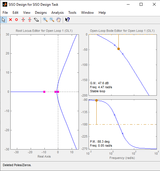160x171 pixels.
Task: Click the 'Frequency (rad/s)' axis label
Action: [x=122, y=158]
